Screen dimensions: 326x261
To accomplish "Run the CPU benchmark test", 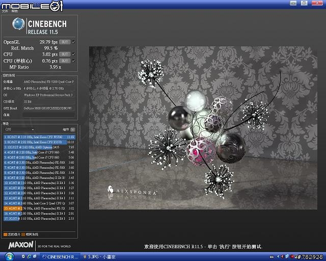I will pyautogui.click(x=65, y=54).
